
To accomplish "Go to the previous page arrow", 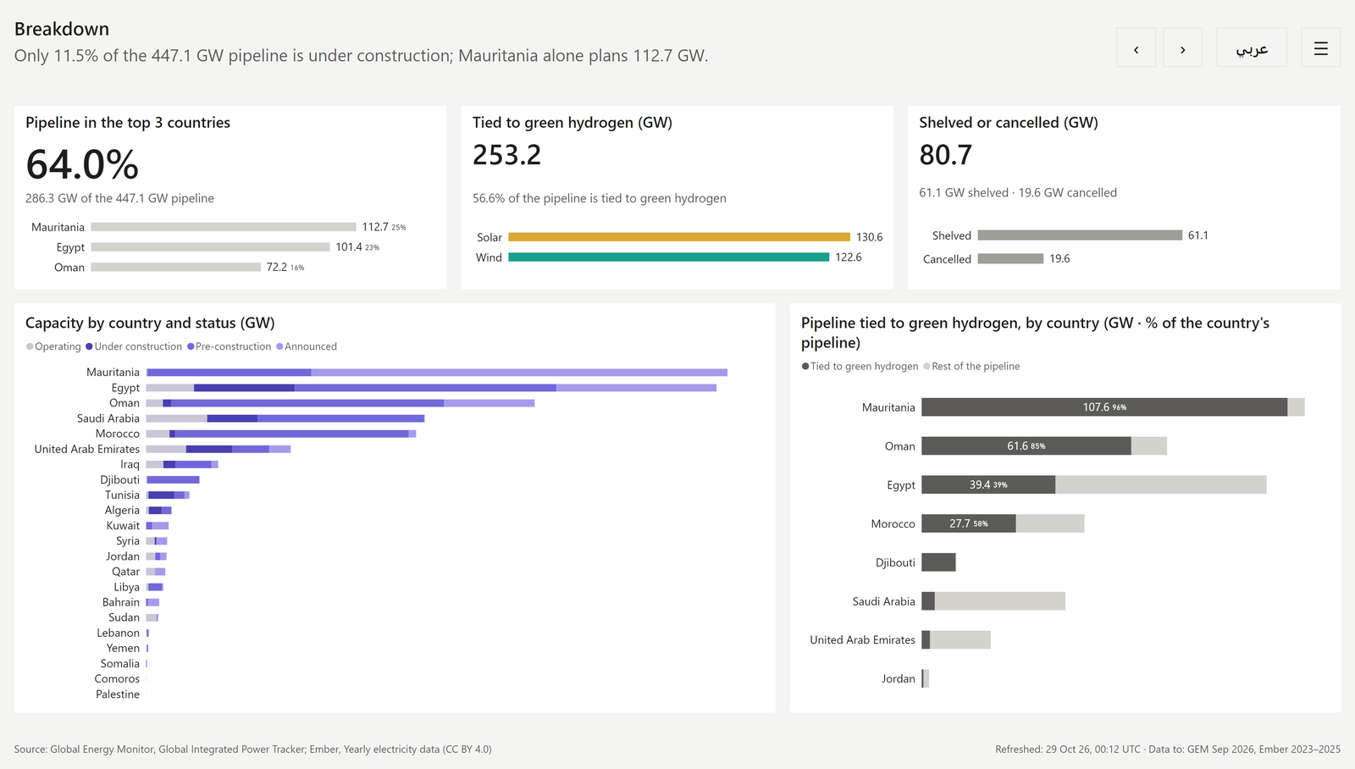I will click(1136, 47).
